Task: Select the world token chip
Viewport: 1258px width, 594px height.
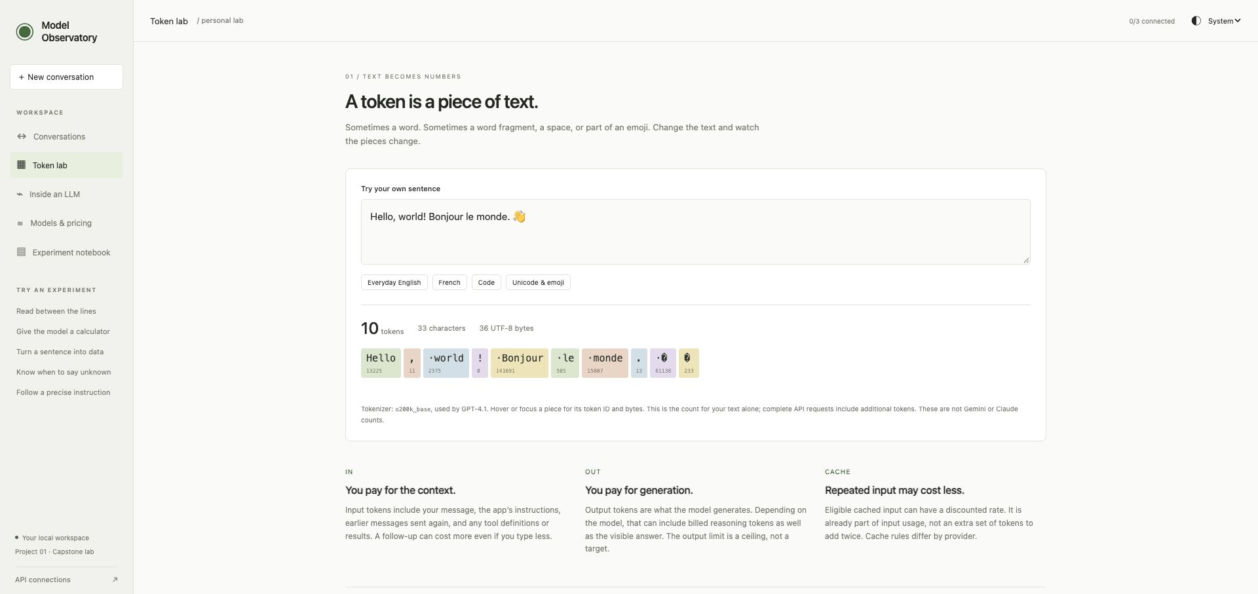Action: 446,363
